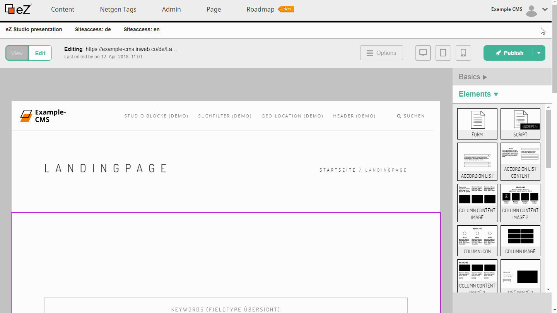Open the Publish dropdown arrow
This screenshot has width=557, height=313.
click(x=539, y=53)
